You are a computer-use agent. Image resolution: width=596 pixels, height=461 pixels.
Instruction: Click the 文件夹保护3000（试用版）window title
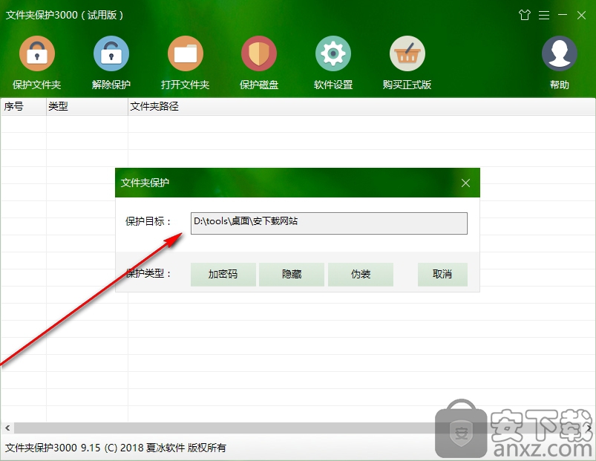[x=65, y=15]
